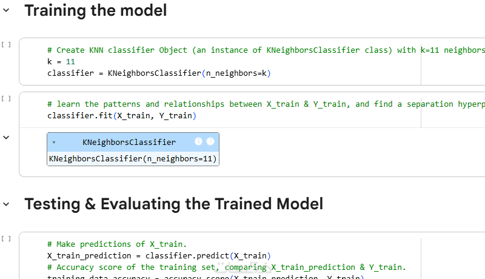Click the KNeighborsClassifier widget header label
Screen dimensions: 485x279
129,143
